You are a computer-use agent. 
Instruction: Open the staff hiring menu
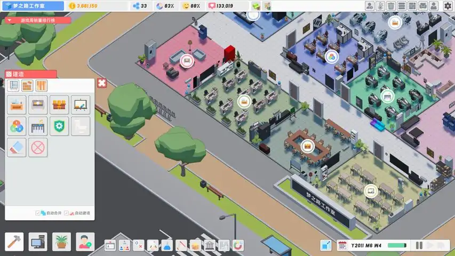85,242
